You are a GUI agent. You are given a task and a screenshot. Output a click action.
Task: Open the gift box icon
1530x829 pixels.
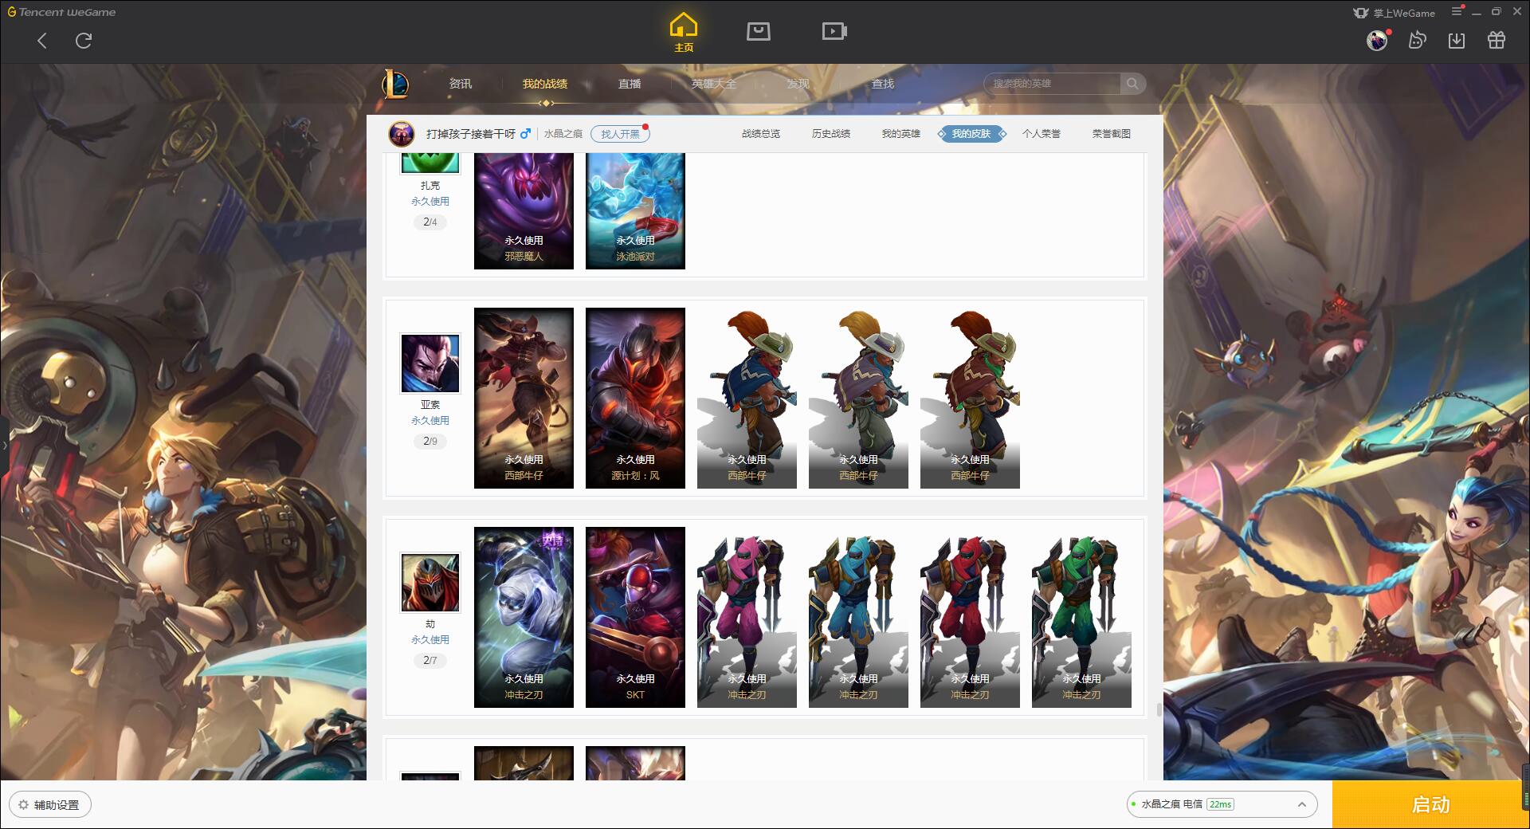click(x=1497, y=40)
